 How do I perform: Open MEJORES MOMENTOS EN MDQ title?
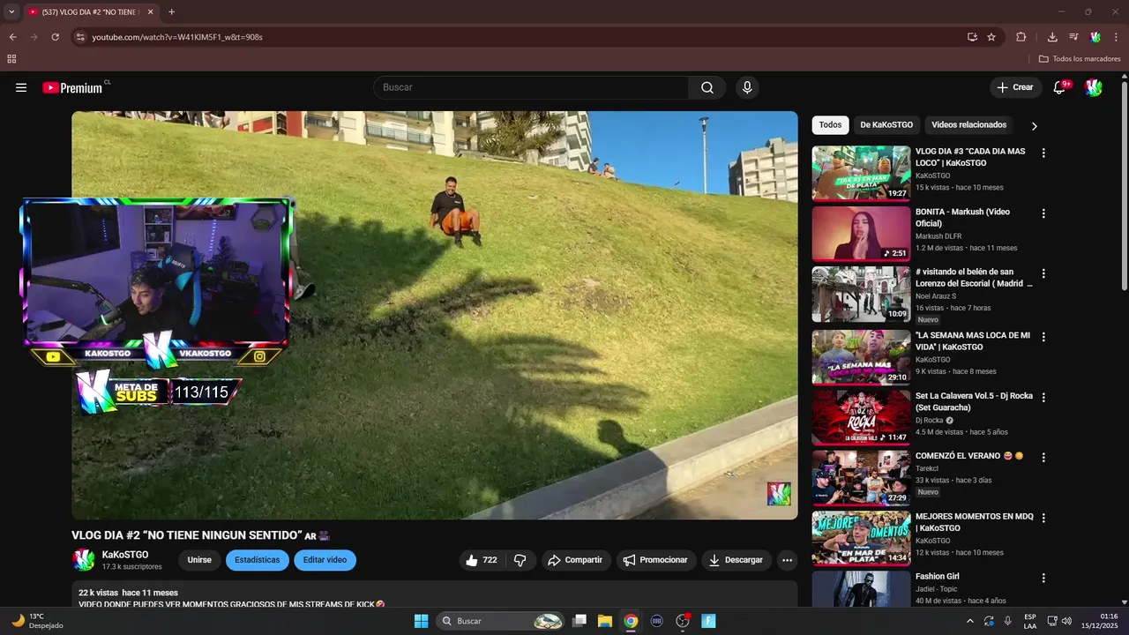pos(974,522)
